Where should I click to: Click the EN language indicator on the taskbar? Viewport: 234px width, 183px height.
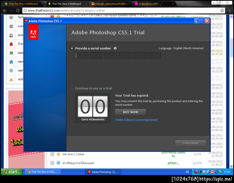187,172
